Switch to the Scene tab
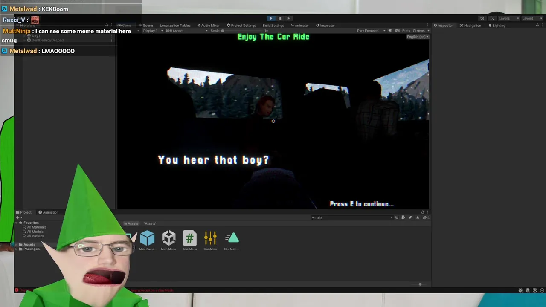This screenshot has width=546, height=307. (145, 26)
